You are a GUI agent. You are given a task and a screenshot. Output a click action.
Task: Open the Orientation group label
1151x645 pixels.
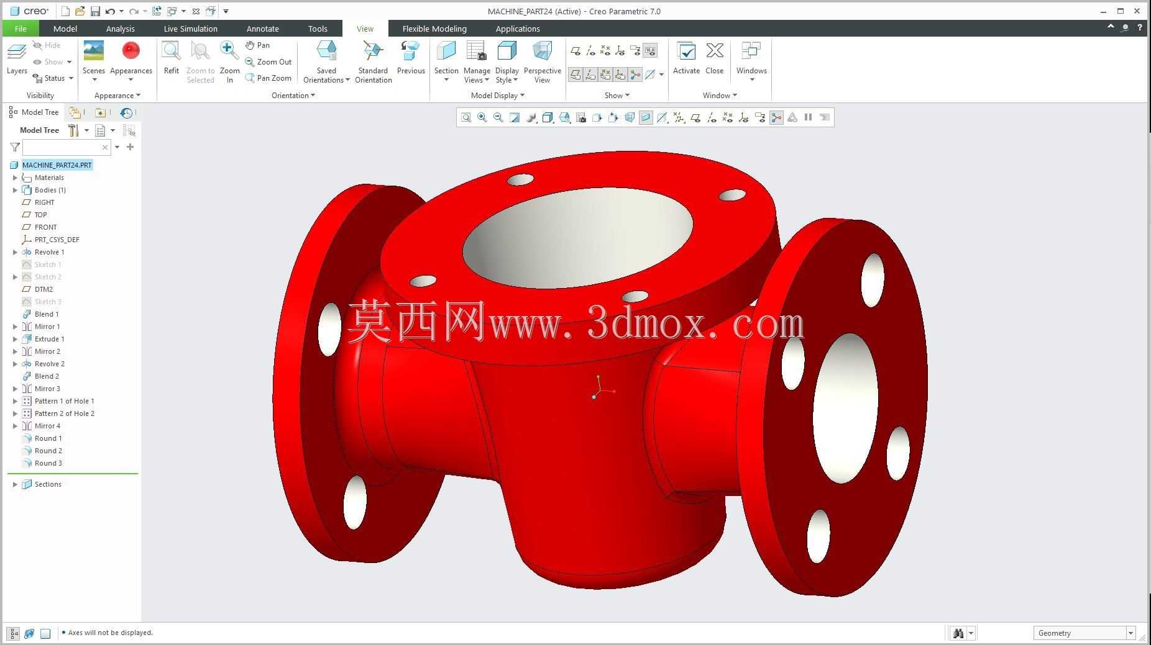click(293, 96)
